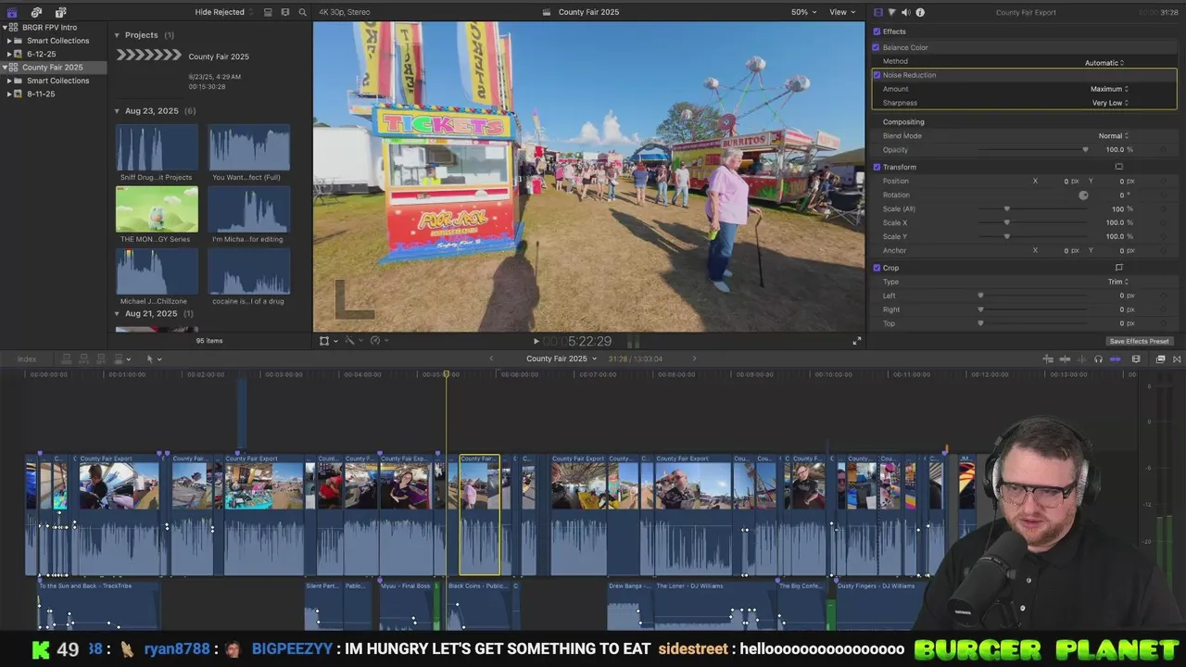Click the viewer transform tool icon

tap(324, 341)
